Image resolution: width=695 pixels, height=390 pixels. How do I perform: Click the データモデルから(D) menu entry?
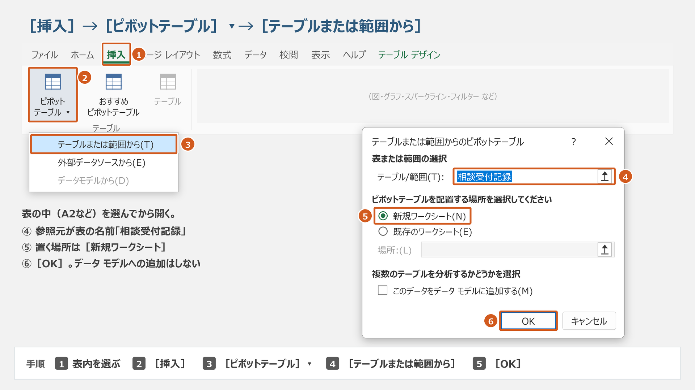tap(104, 180)
